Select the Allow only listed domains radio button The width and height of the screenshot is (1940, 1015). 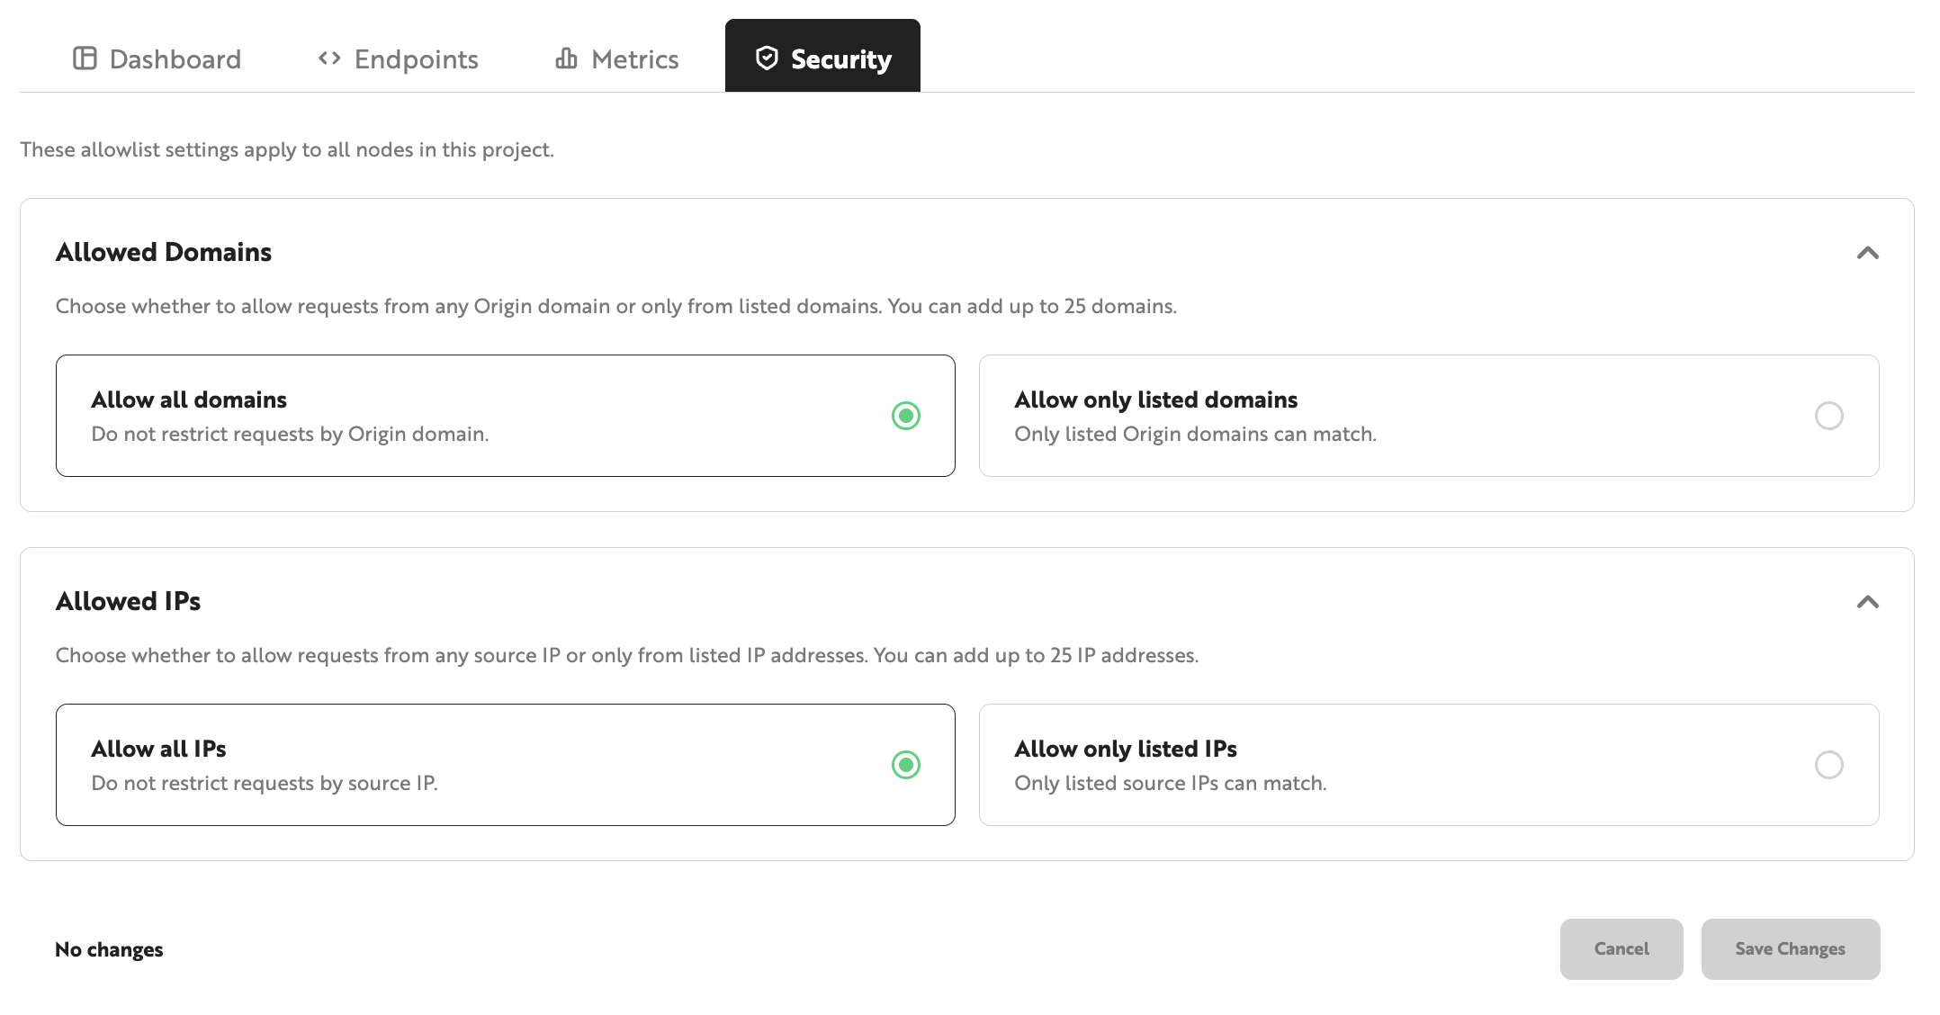pyautogui.click(x=1829, y=416)
